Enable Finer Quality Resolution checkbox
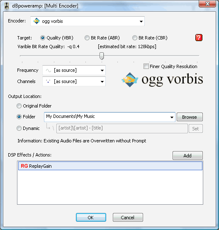219x230 pixels. [x=146, y=66]
